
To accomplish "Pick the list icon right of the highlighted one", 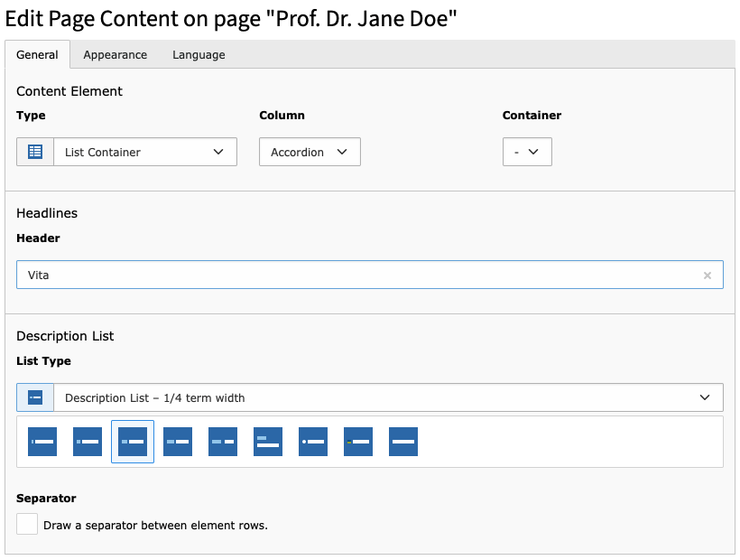I will click(x=178, y=442).
